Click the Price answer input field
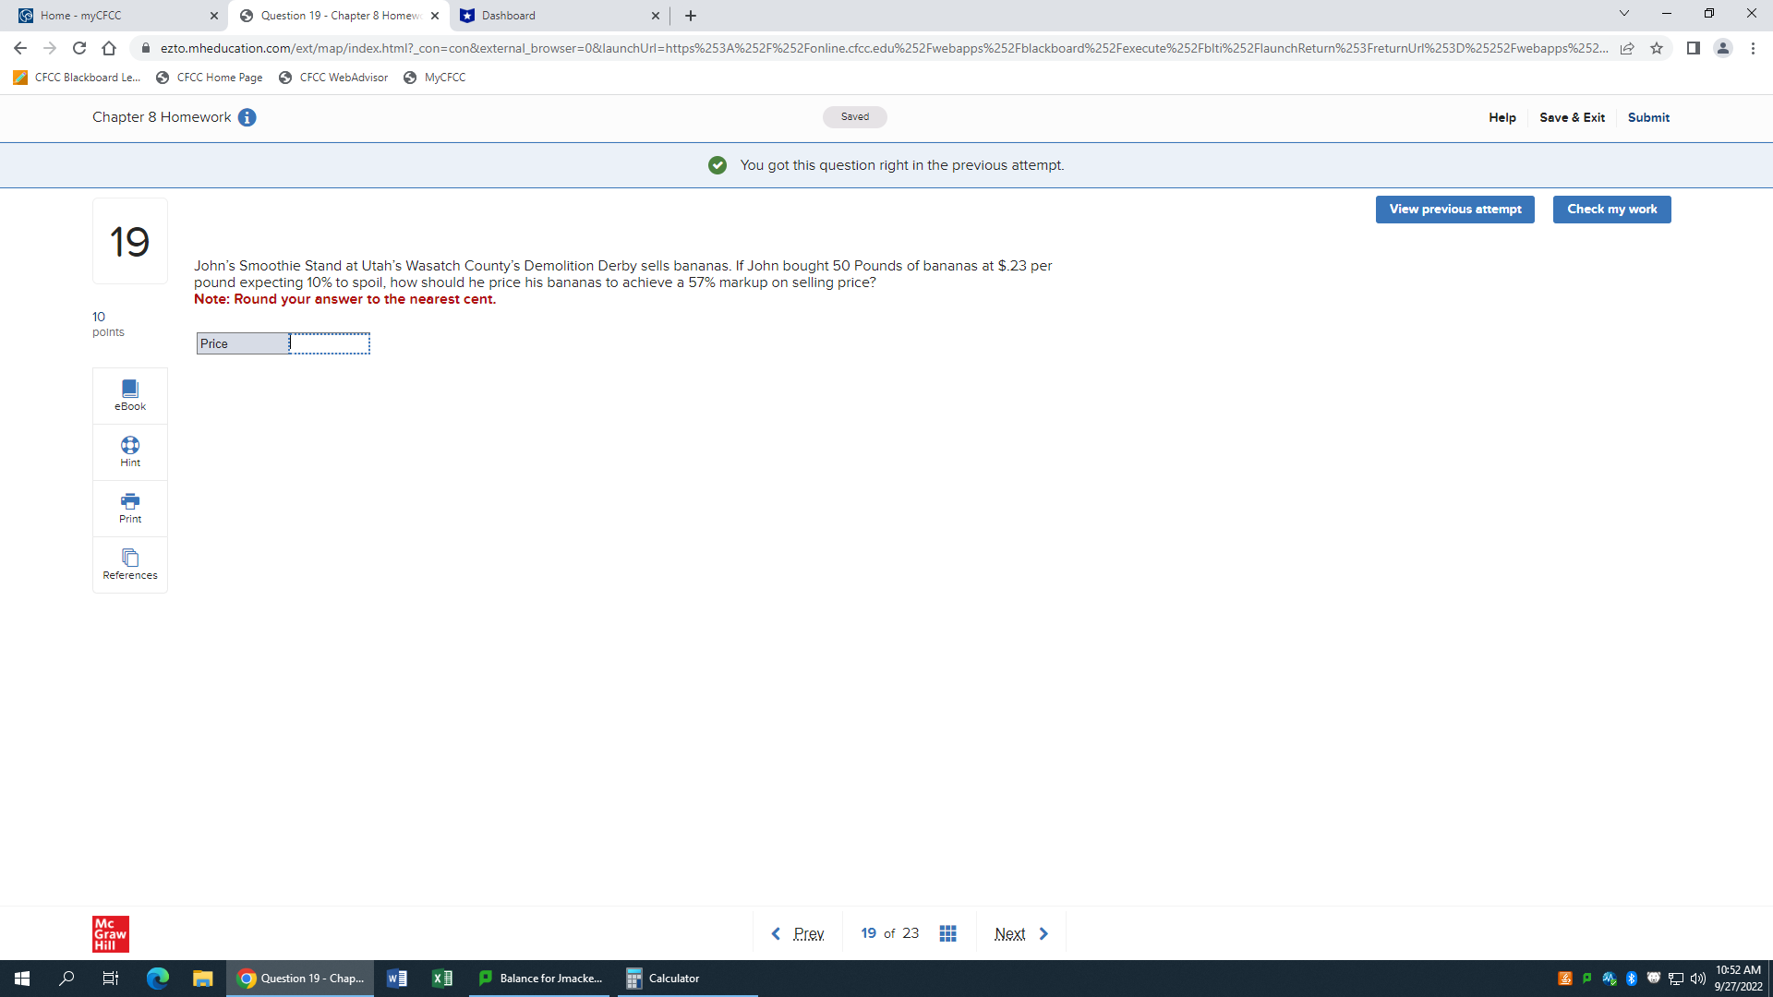 pyautogui.click(x=330, y=343)
